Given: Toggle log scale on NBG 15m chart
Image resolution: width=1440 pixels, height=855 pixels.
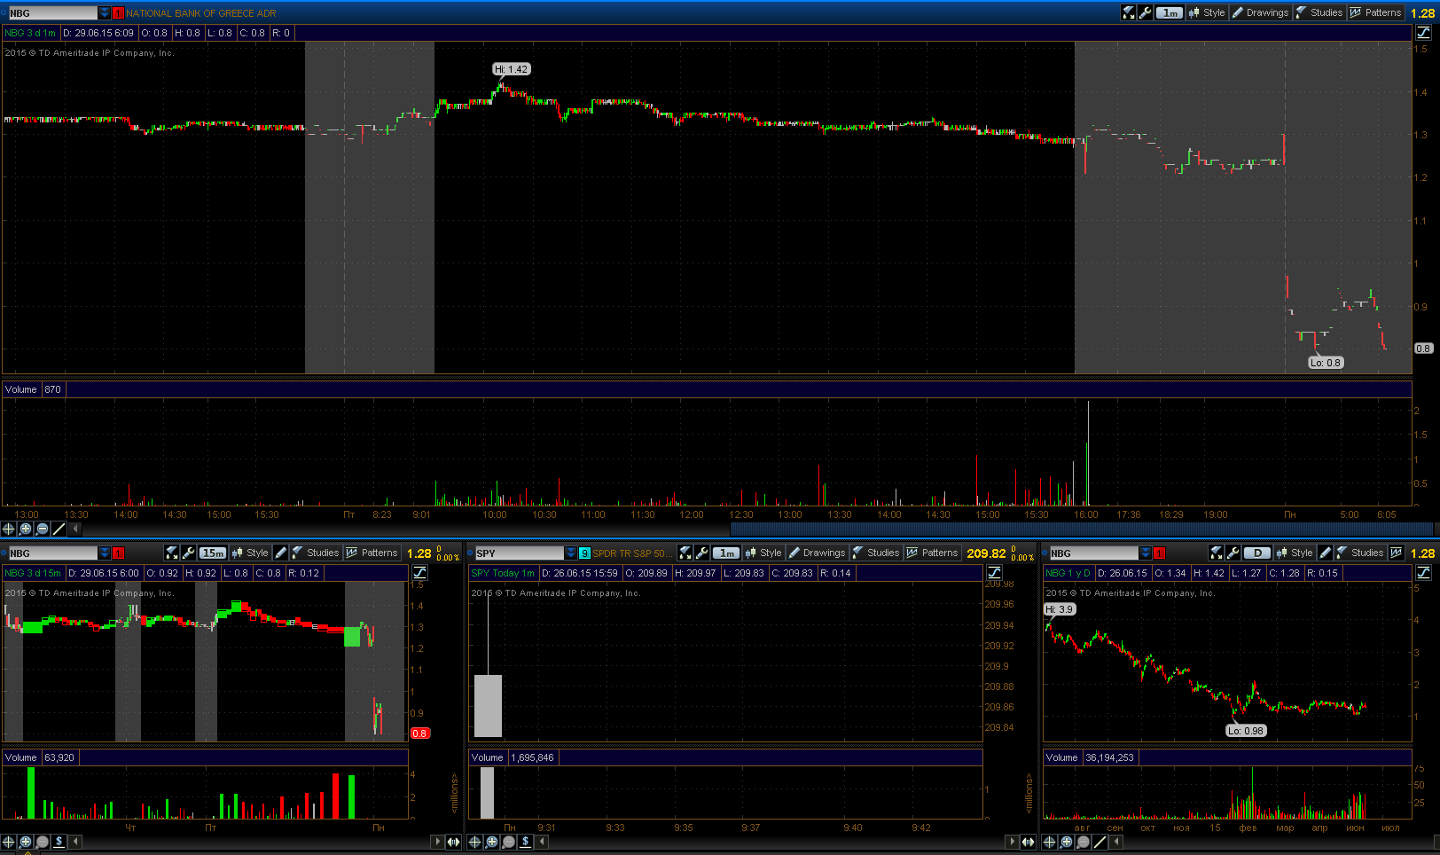Looking at the screenshot, I should click(419, 573).
